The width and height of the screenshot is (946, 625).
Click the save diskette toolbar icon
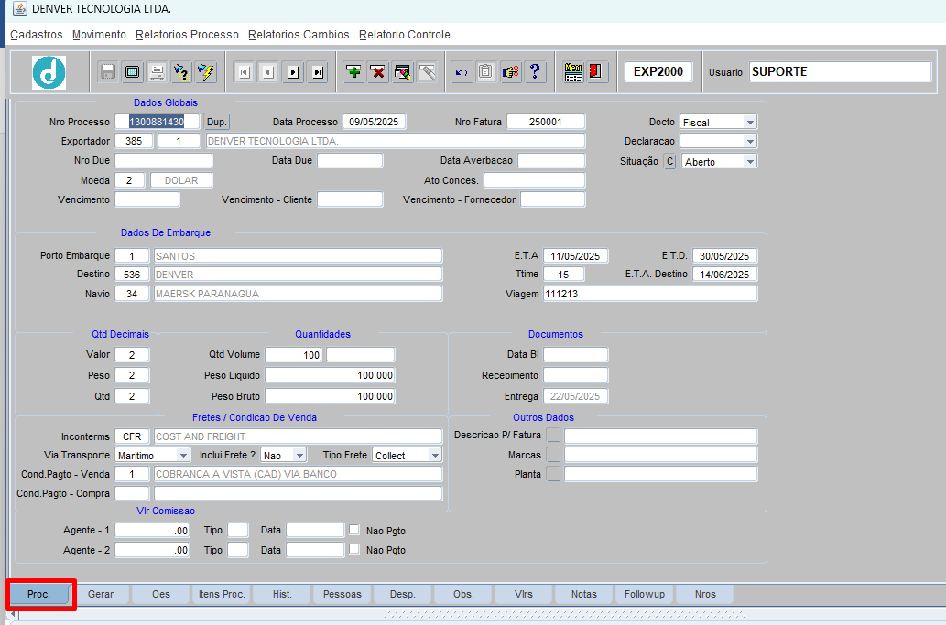pyautogui.click(x=108, y=72)
